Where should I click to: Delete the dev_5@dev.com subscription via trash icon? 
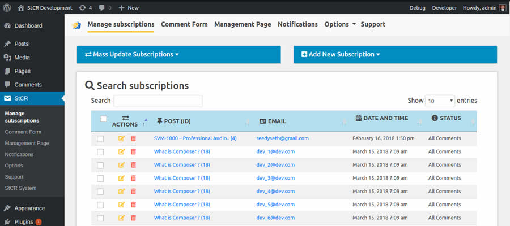[x=134, y=205]
